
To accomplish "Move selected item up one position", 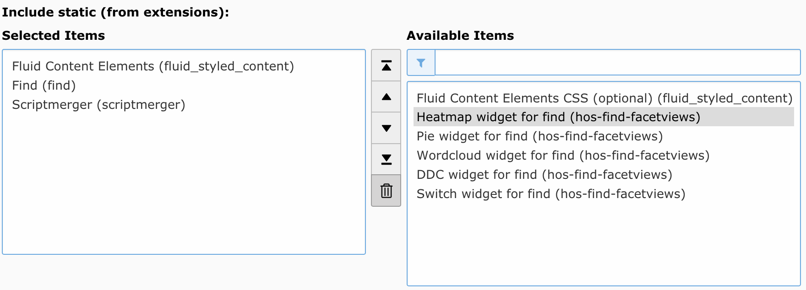I will click(386, 97).
